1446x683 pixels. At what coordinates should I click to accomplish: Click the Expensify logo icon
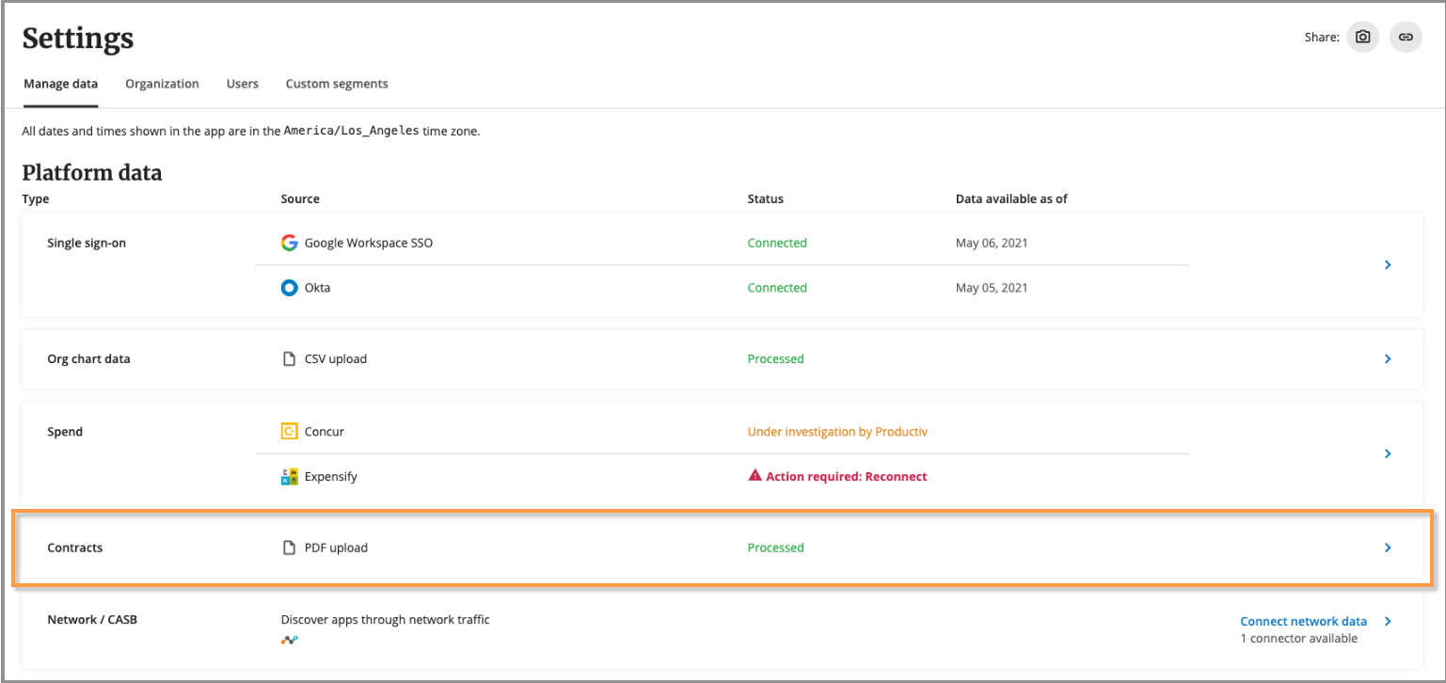(x=290, y=477)
